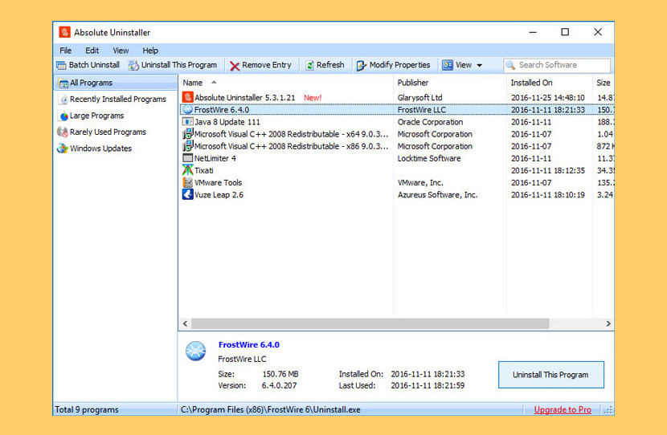The image size is (667, 435).
Task: Click into the Search Software field
Action: click(x=557, y=66)
